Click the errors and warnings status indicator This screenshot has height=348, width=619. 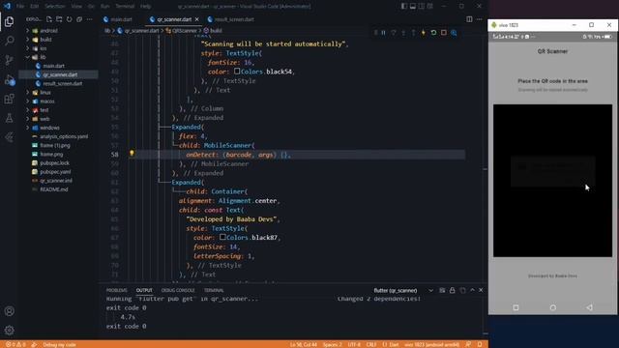15,344
